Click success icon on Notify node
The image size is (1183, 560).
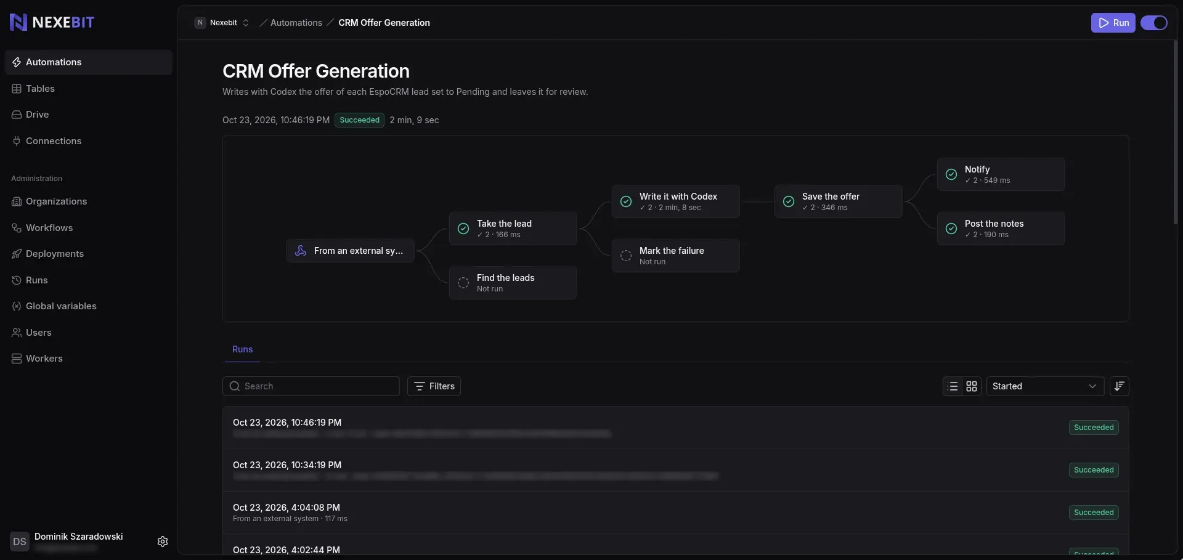(x=951, y=174)
